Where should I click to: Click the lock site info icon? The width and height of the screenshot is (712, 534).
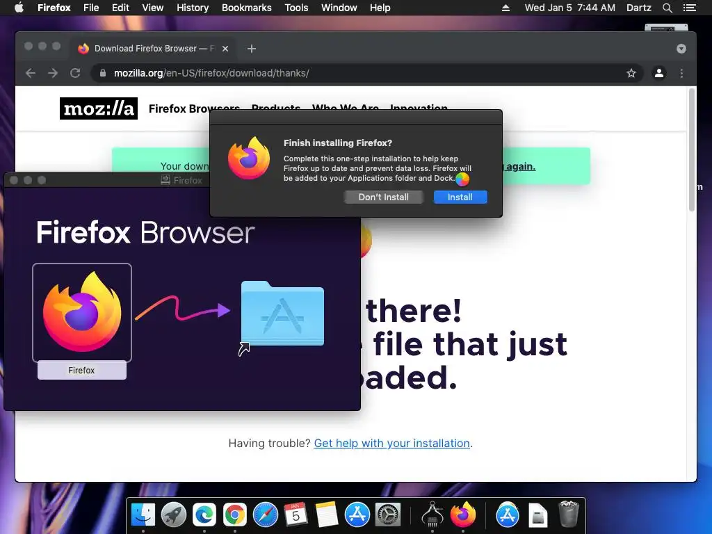pyautogui.click(x=103, y=73)
